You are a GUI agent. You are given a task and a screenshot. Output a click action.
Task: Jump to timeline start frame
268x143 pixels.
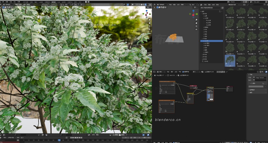pyautogui.click(x=71, y=138)
